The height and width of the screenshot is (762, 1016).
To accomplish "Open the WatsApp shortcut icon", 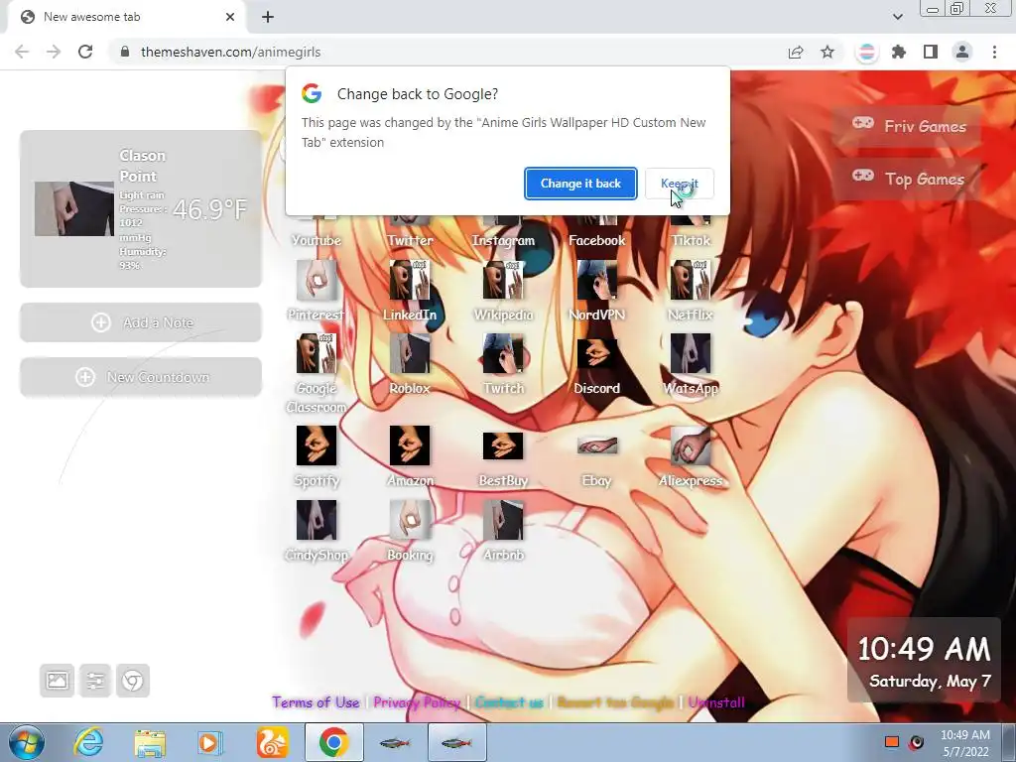I will pos(691,354).
